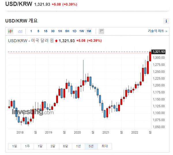This screenshot has width=173, height=155.
Task: Choose the 1H interval
Action: (x=60, y=31)
